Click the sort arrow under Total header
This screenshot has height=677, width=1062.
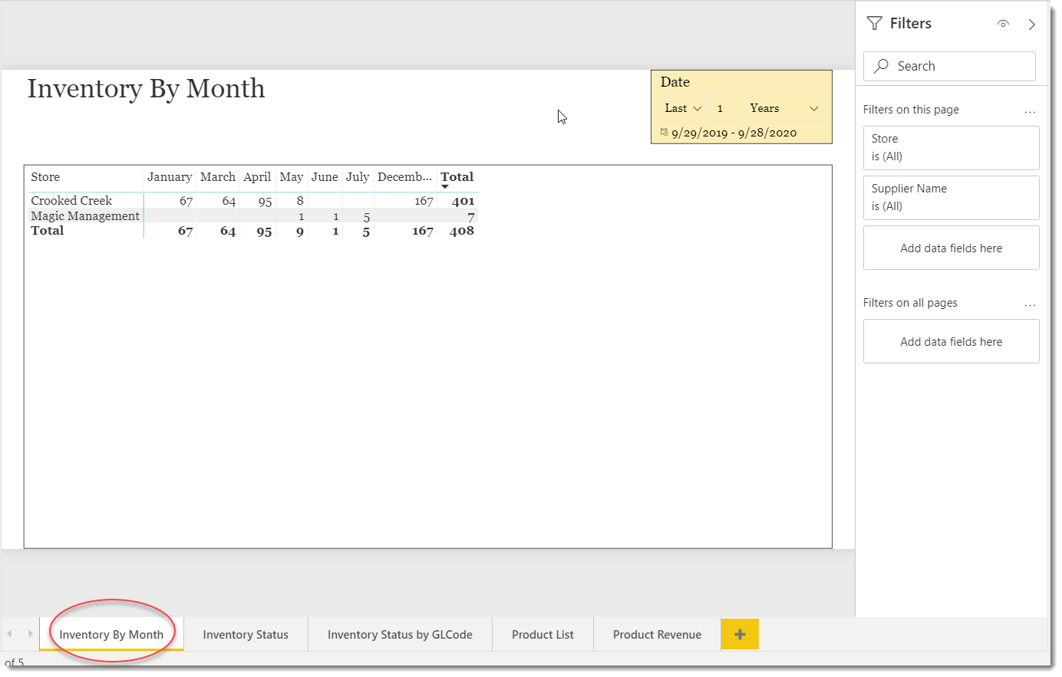(x=445, y=186)
